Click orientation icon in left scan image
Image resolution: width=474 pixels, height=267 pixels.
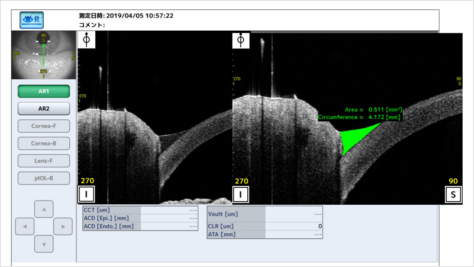pos(86,40)
